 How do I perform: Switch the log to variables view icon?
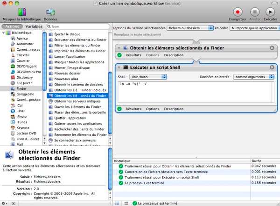click(126, 203)
